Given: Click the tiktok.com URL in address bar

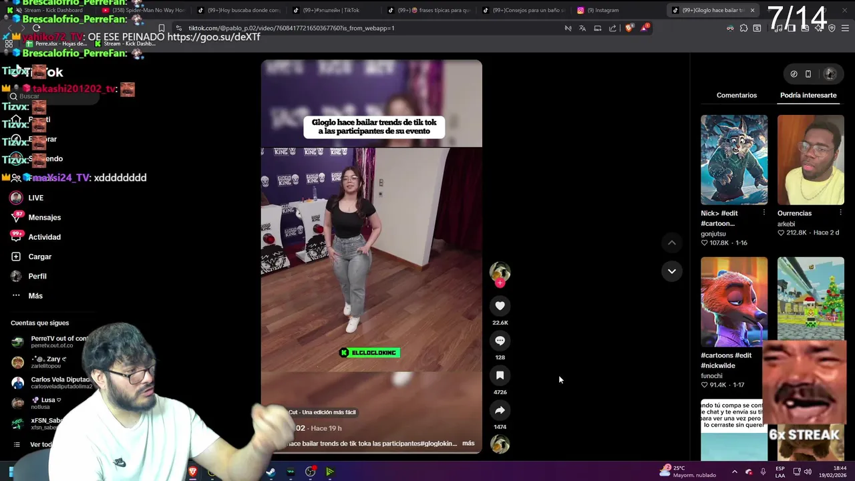Looking at the screenshot, I should coord(291,28).
